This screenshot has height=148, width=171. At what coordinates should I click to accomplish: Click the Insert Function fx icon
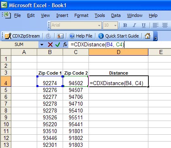coord(65,44)
